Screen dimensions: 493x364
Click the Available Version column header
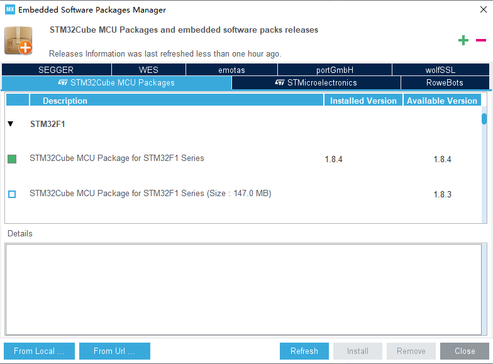point(442,101)
